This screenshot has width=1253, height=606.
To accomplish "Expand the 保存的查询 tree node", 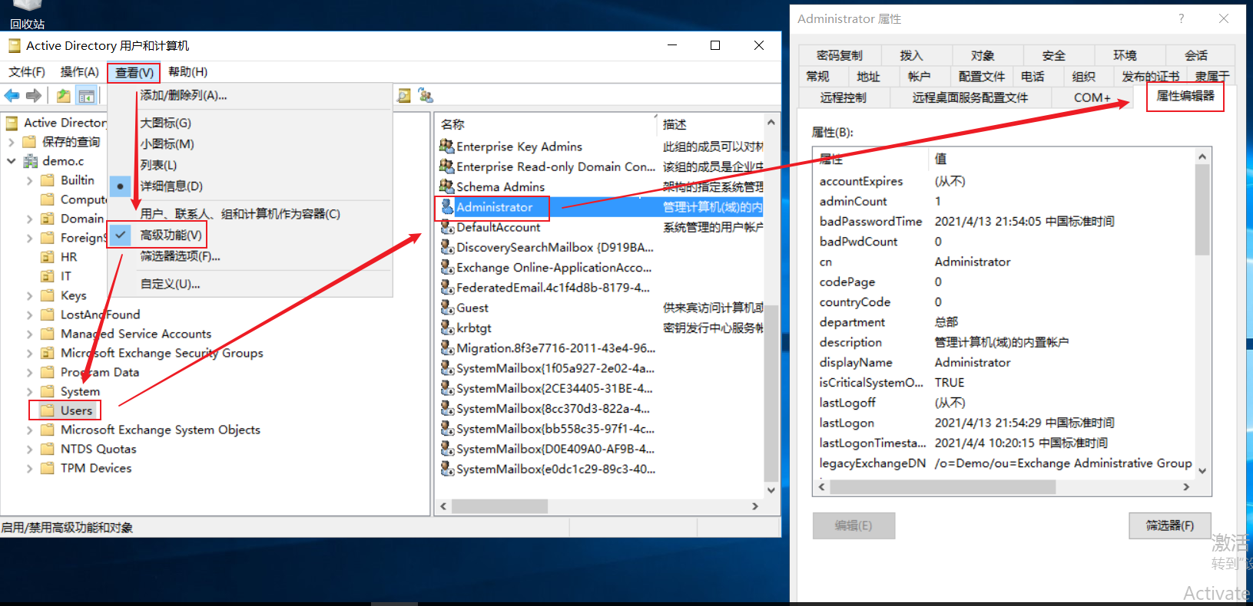I will 12,142.
